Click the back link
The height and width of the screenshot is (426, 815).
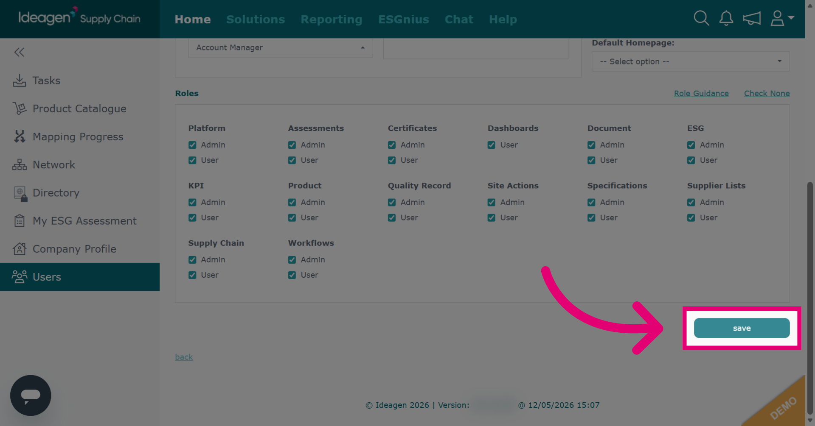(x=184, y=357)
